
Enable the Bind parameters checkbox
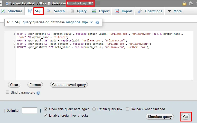coord(7,92)
